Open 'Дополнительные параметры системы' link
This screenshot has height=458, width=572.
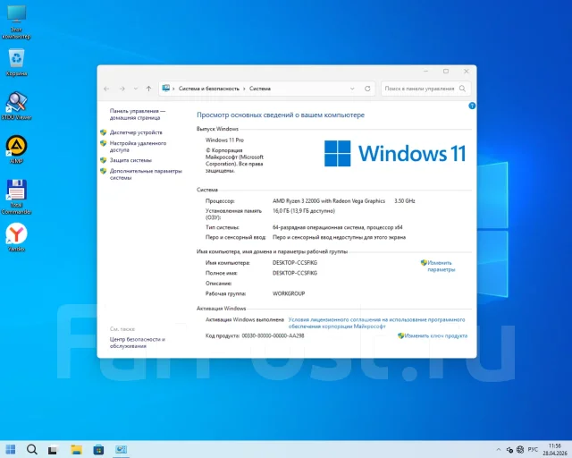click(146, 174)
